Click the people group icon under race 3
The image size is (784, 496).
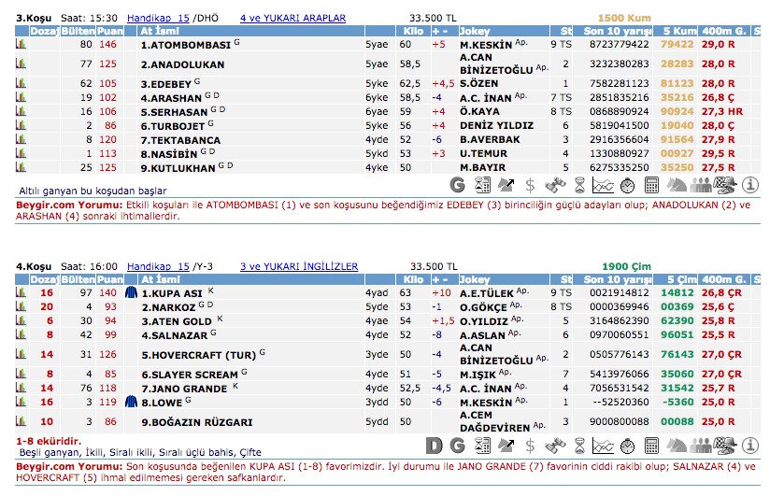click(701, 185)
